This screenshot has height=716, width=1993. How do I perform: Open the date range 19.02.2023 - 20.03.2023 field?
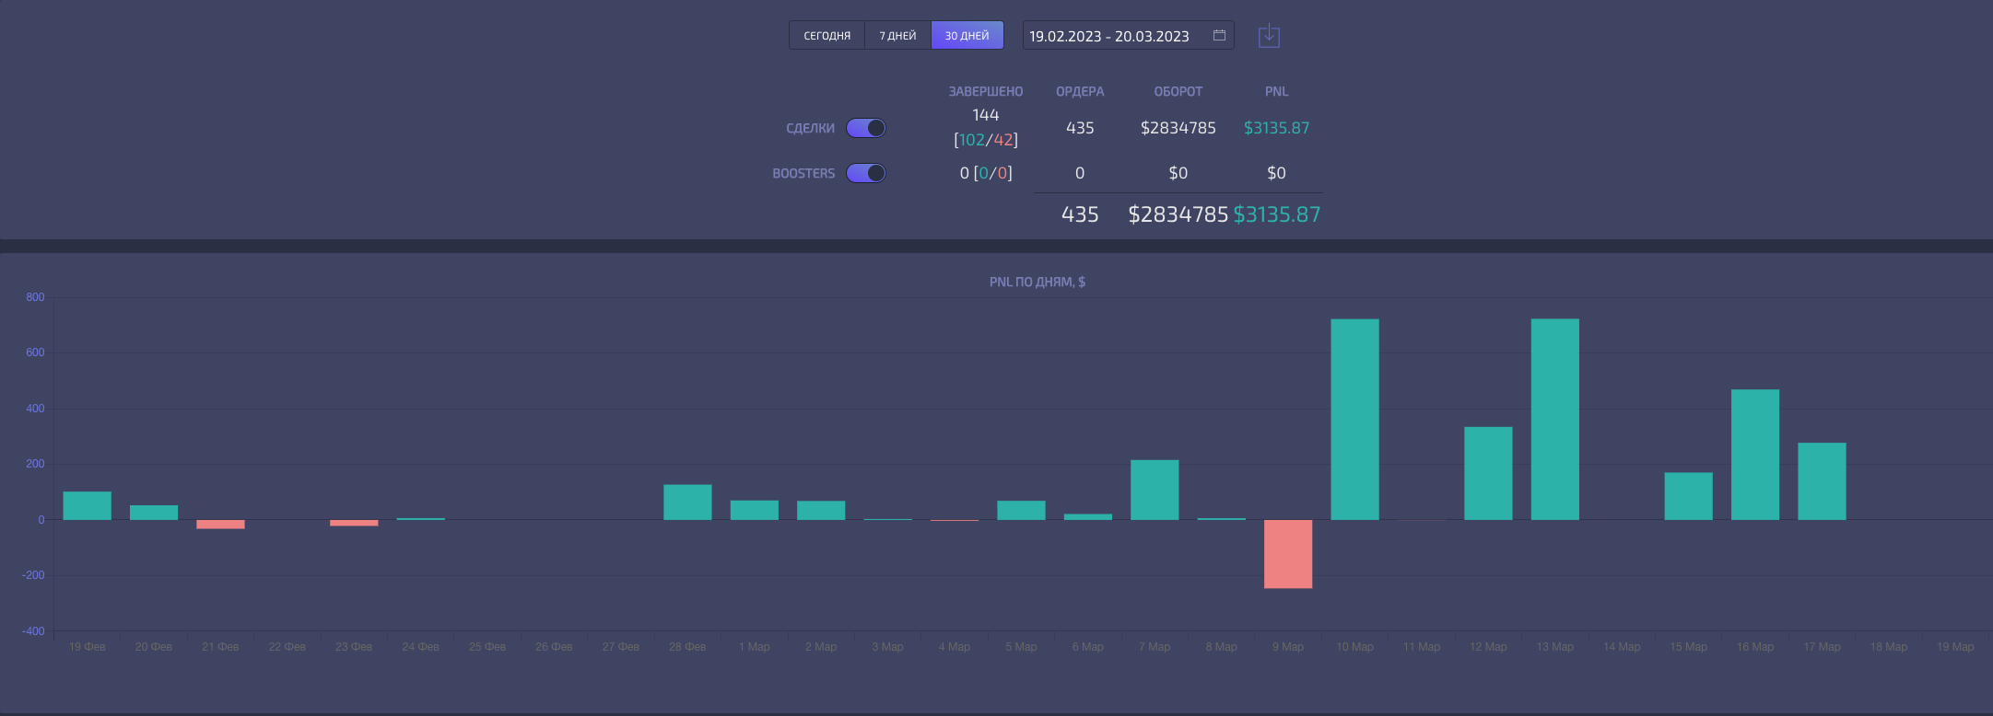click(1128, 35)
